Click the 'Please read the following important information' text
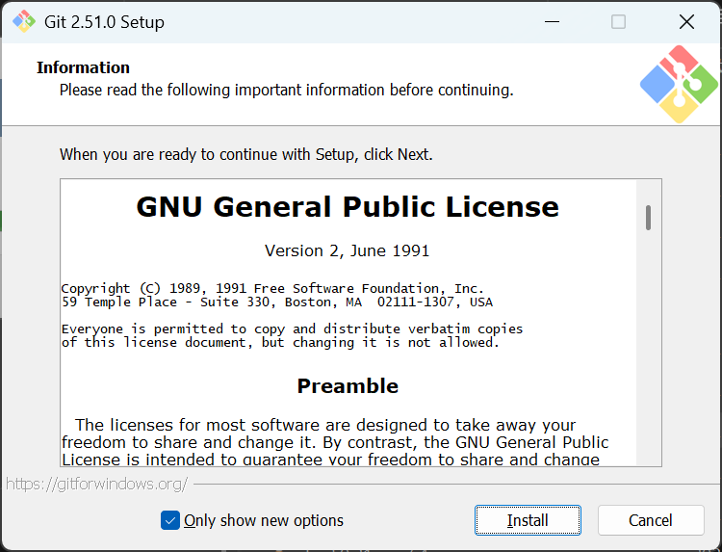722x552 pixels. point(287,90)
